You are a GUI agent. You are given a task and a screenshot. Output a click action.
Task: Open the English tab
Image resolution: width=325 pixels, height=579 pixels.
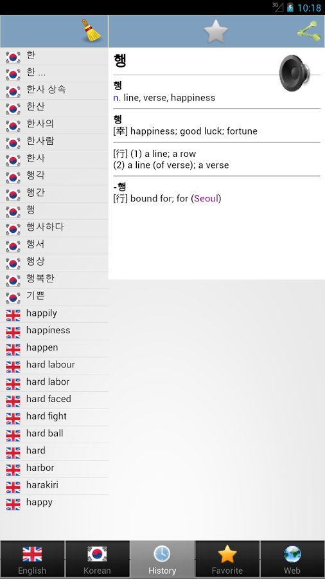tap(32, 560)
